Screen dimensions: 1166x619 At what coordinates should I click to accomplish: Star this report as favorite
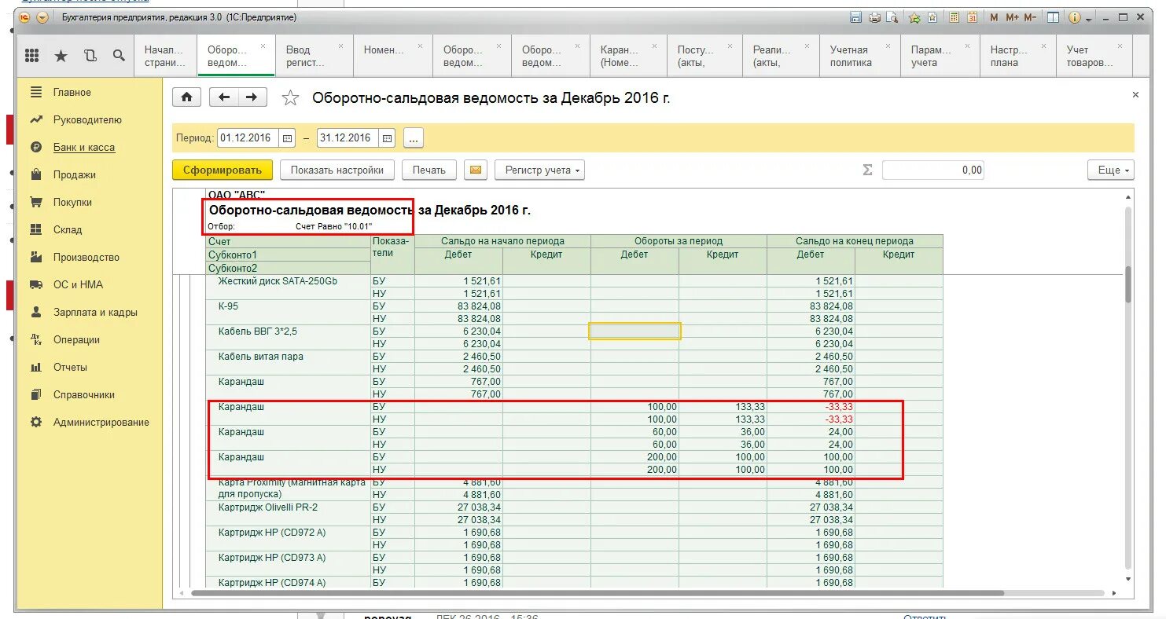[x=290, y=98]
